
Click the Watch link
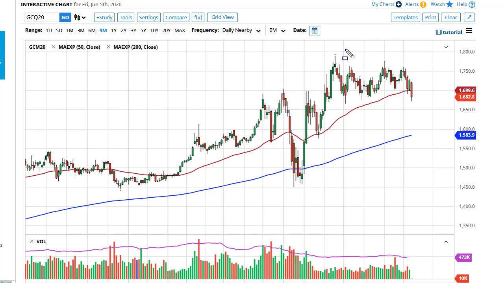437,4
